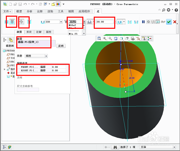Click the Open file icon
The image size is (180, 151).
coord(15,4)
